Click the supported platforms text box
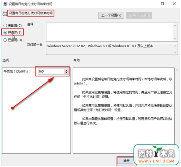 (x=110, y=49)
